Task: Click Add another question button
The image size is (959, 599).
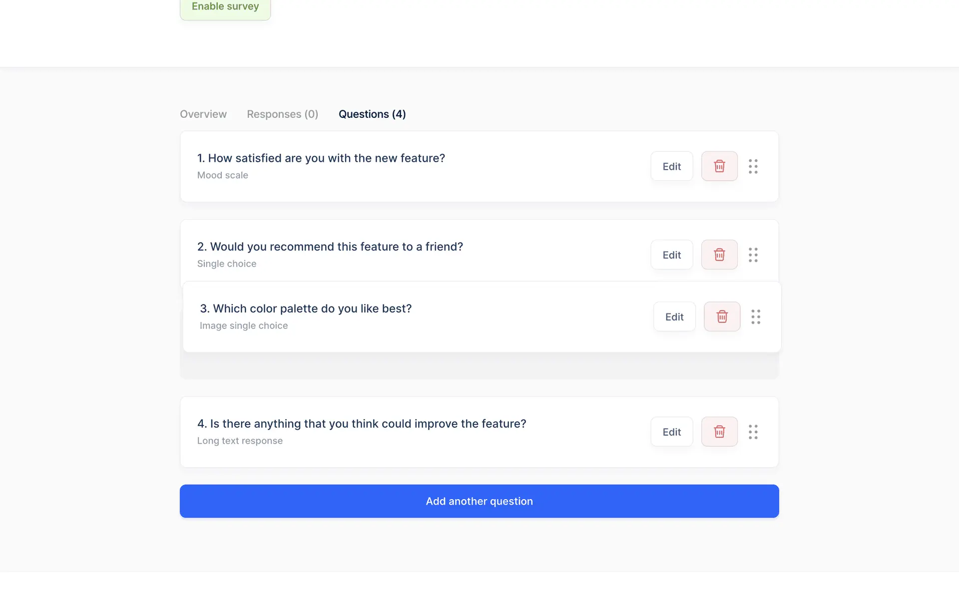Action: (479, 501)
